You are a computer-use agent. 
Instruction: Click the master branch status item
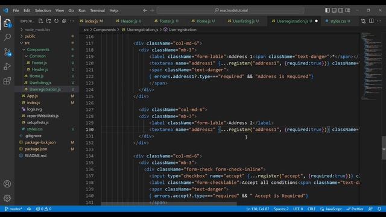coord(13,209)
